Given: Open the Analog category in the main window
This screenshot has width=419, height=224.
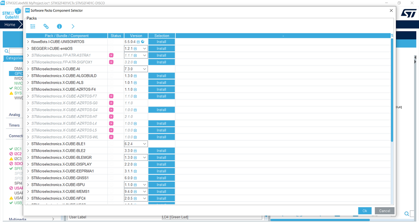Looking at the screenshot, I should click(x=14, y=115).
